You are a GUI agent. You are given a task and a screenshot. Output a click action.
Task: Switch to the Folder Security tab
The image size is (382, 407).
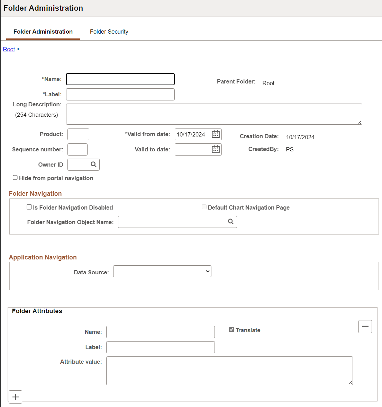109,32
